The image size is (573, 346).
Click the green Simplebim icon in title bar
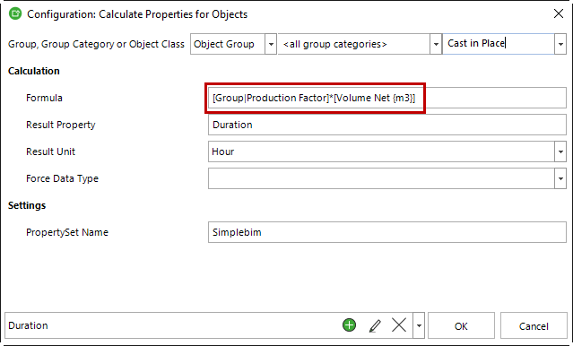15,13
